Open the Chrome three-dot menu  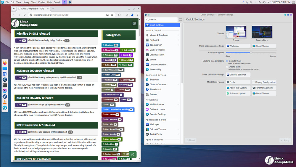pos(137,15)
